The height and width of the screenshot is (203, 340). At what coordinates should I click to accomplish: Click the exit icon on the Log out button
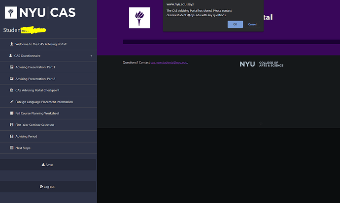41,187
